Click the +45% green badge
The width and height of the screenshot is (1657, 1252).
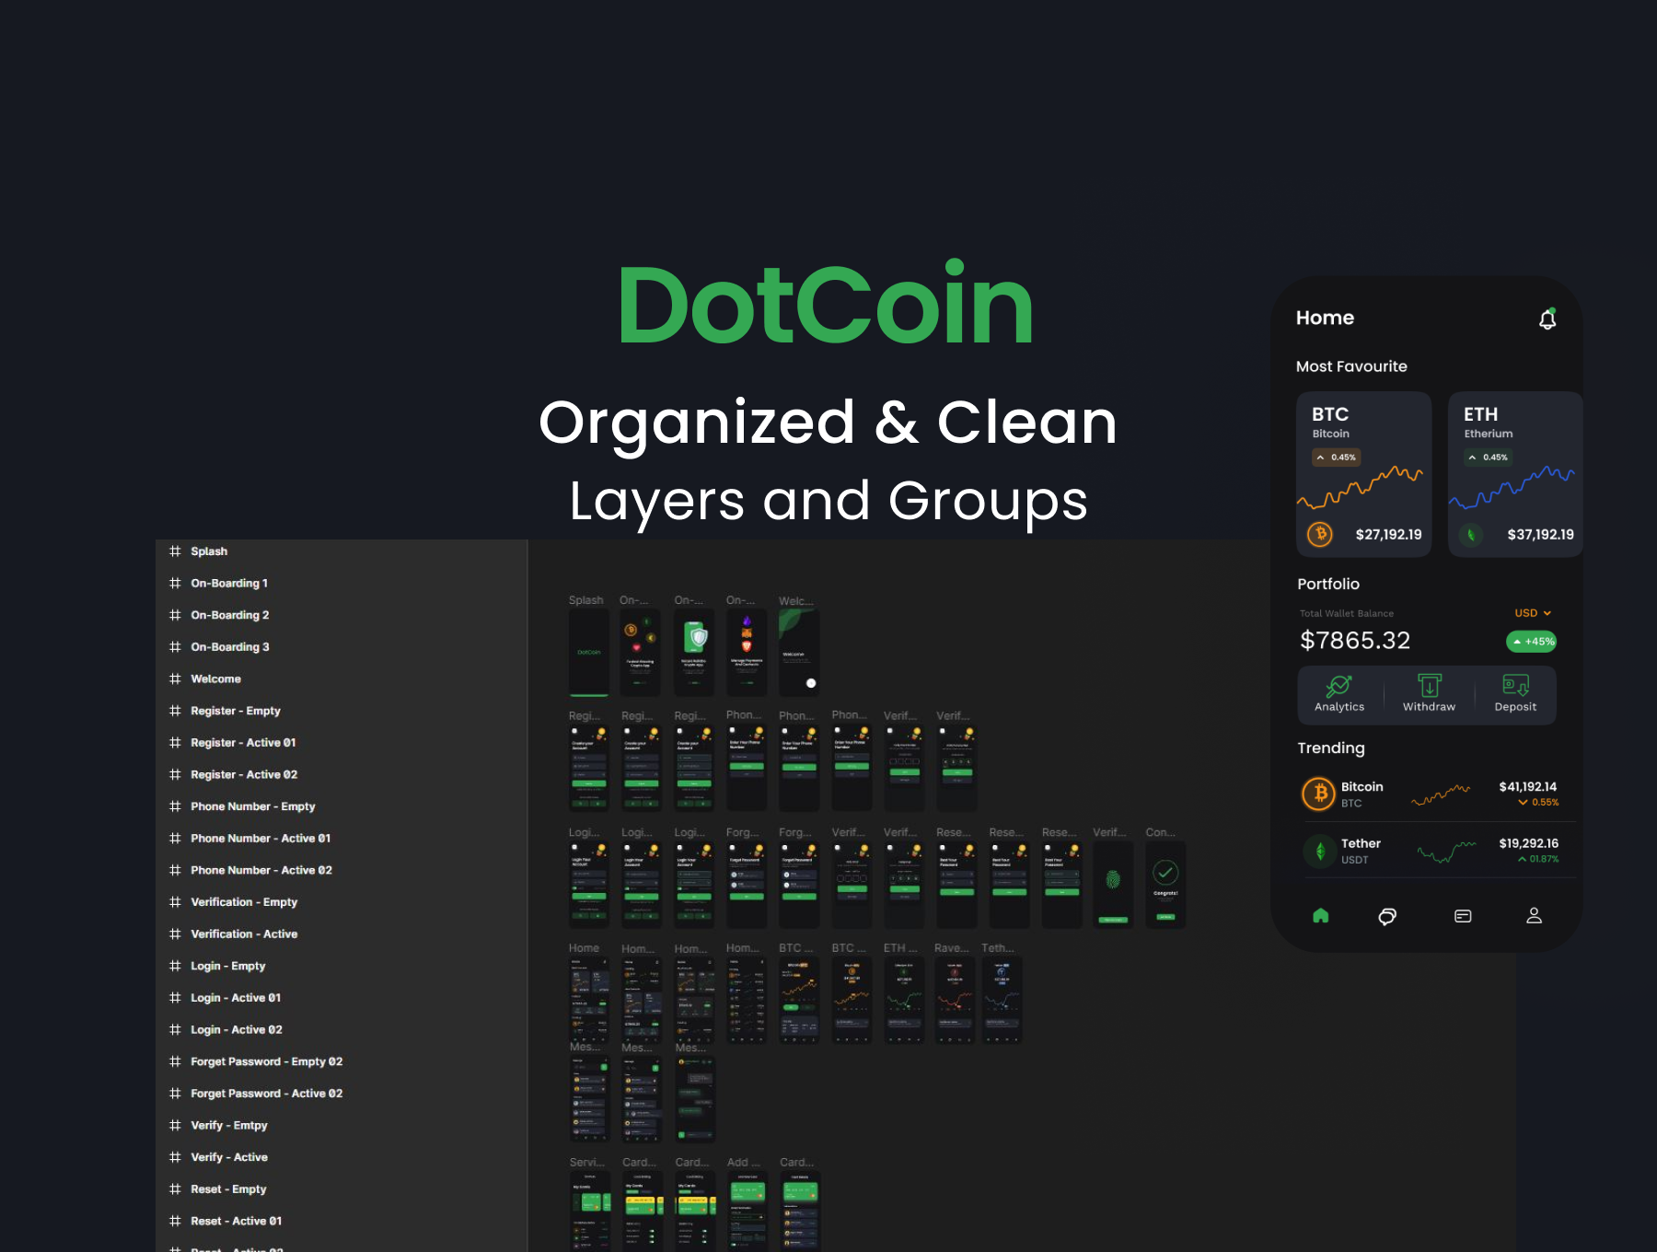[x=1532, y=642]
